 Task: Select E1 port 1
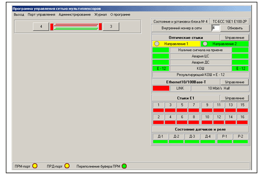tap(158, 105)
